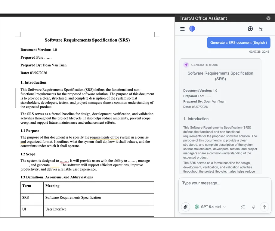Start a new chat with the plus bubble icon
The image size is (275, 231).
(x=250, y=29)
